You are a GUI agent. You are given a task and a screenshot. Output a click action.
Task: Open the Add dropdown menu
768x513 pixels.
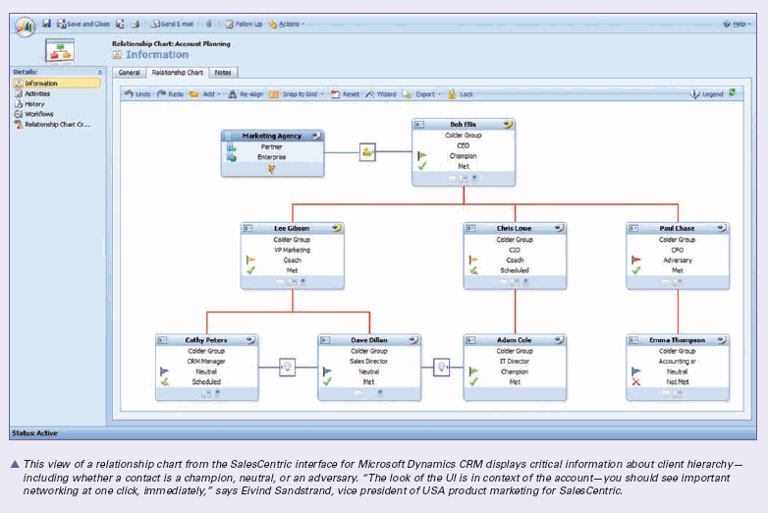click(x=206, y=94)
